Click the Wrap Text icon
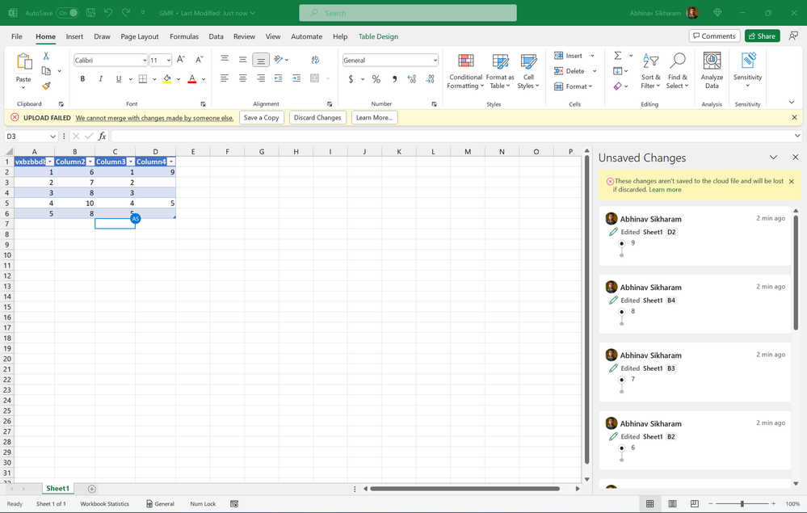 click(x=315, y=60)
